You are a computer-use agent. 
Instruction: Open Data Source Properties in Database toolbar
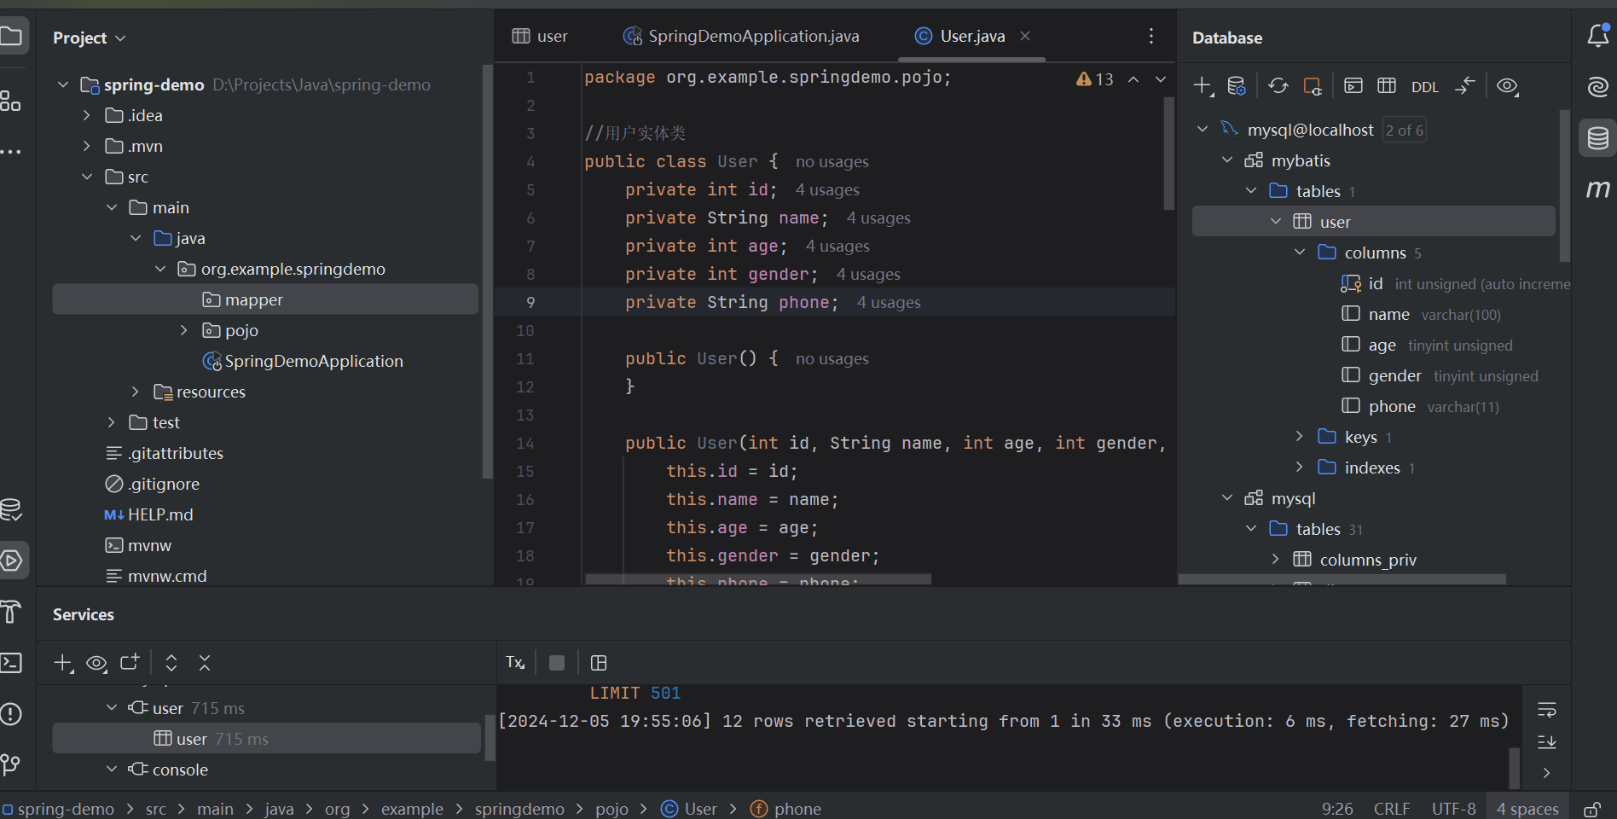1236,86
